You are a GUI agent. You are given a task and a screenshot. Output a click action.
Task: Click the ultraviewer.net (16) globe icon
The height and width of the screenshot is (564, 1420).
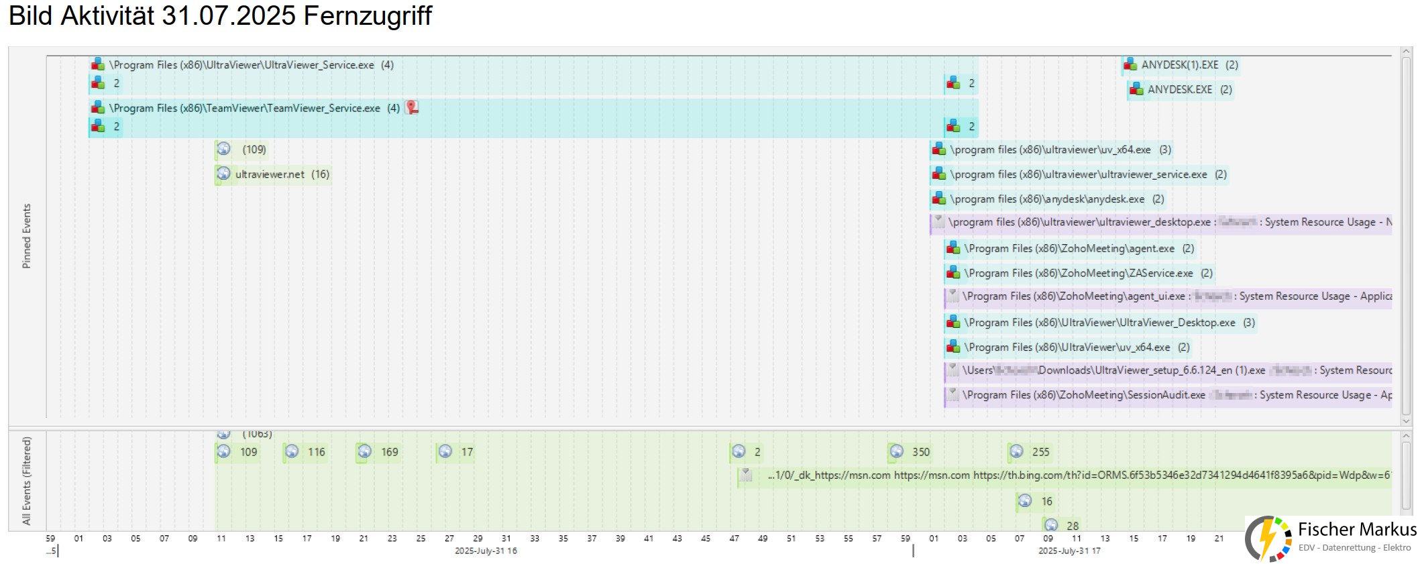[x=224, y=174]
